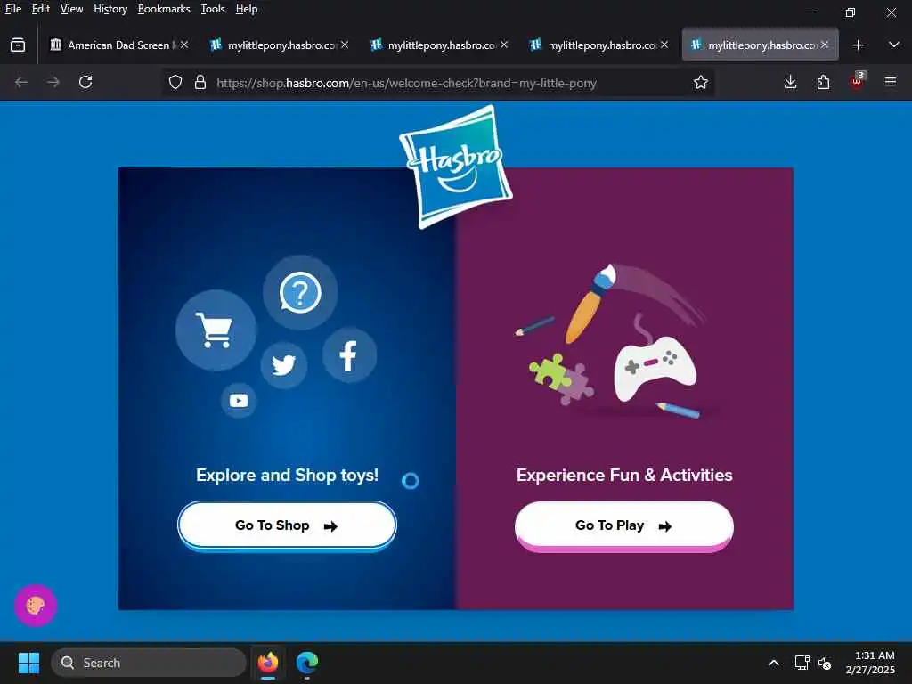The image size is (912, 684).
Task: Go forward to the next page
Action: tap(53, 82)
